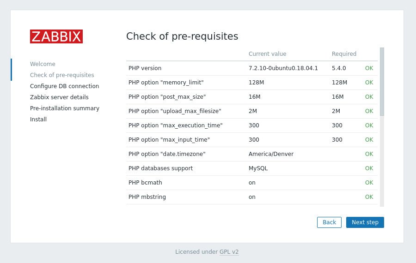Click the PHP version row label
The height and width of the screenshot is (263, 416).
coord(145,68)
